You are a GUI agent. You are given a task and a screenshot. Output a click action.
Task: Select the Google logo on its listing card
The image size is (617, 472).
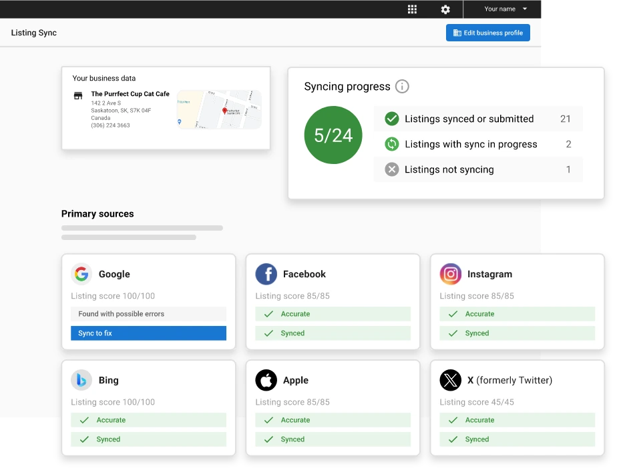point(81,273)
